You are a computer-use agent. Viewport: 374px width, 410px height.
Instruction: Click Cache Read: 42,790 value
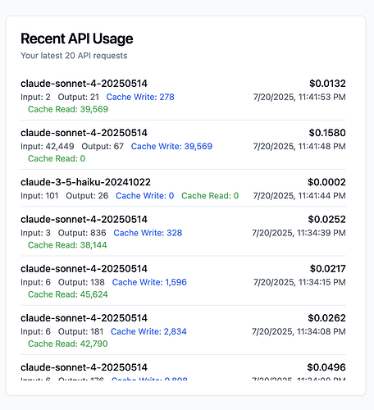(x=68, y=344)
